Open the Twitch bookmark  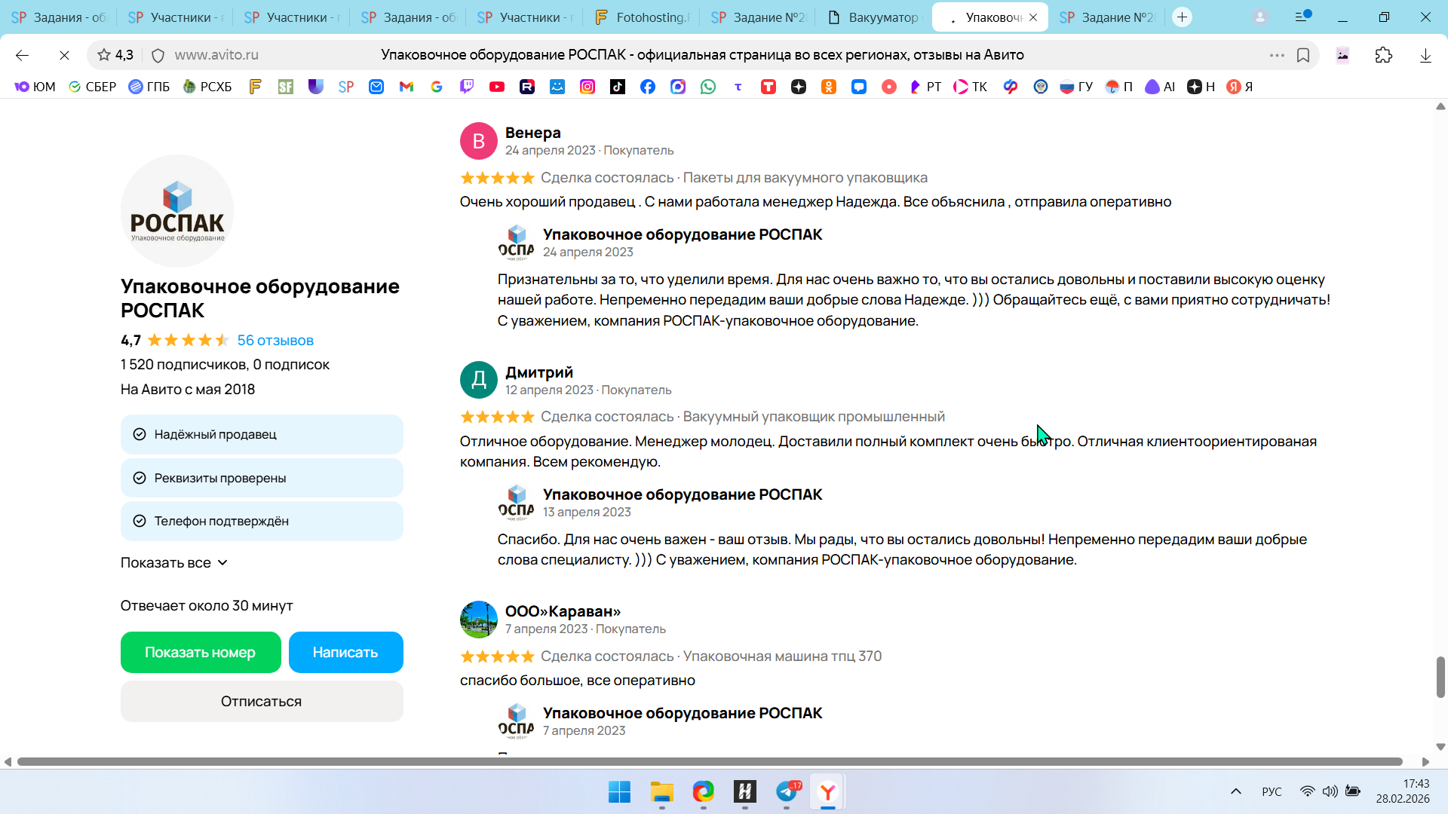click(467, 87)
